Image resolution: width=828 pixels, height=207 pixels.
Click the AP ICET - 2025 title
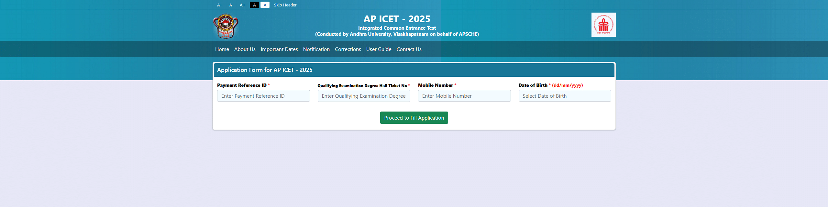[397, 19]
